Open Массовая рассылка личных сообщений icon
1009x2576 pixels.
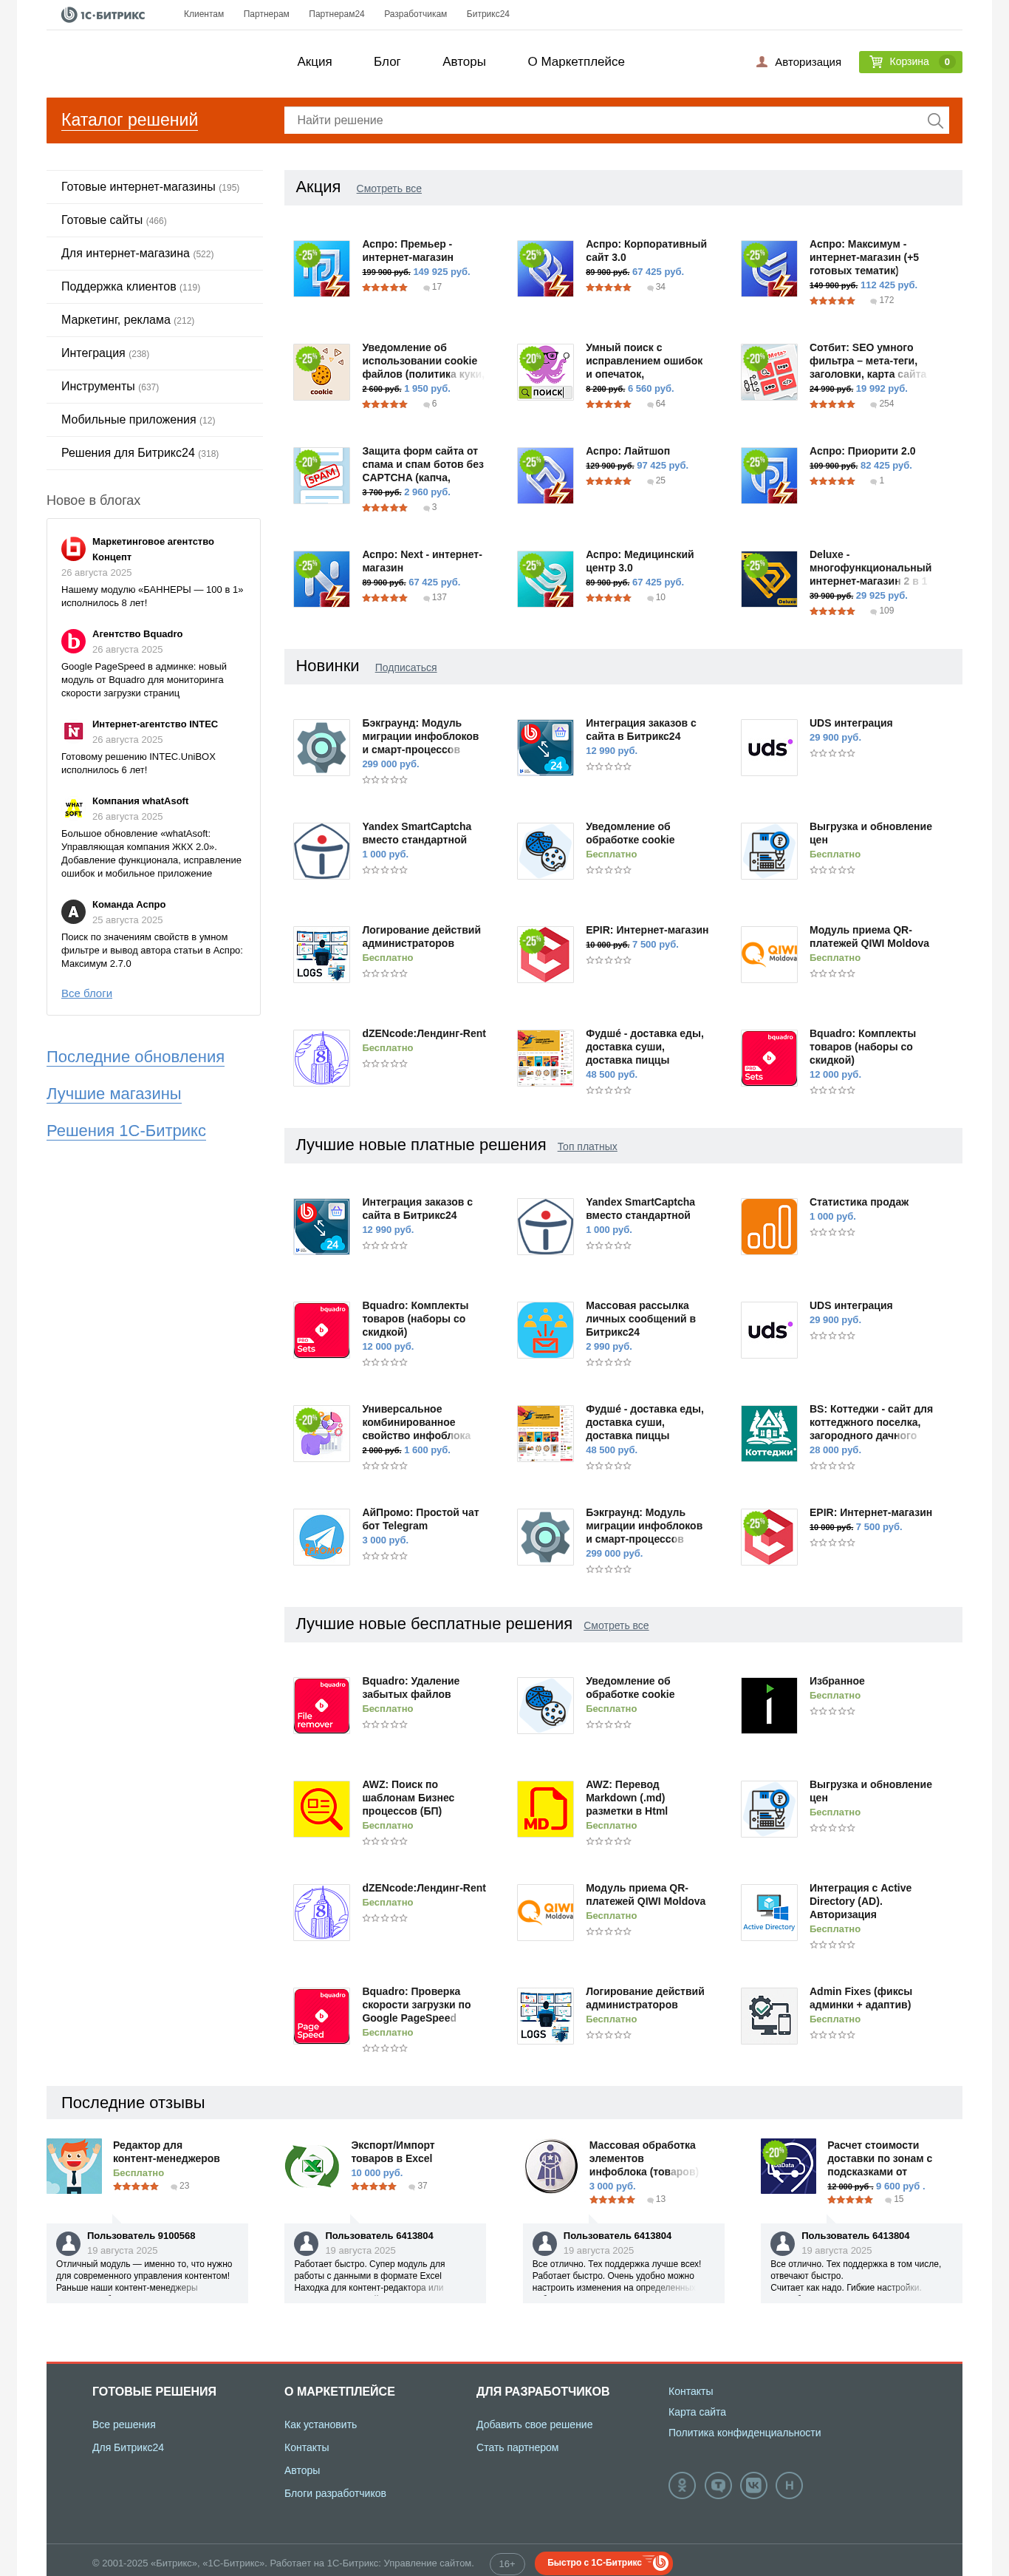click(x=545, y=1330)
